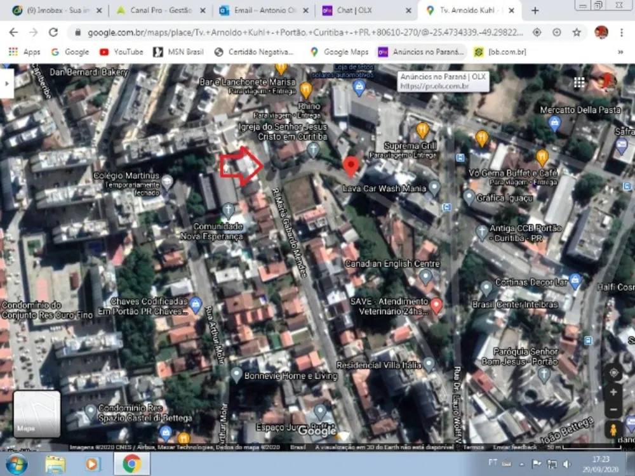Open the Chrome three-dot menu
Screen dimensions: 635x476
point(622,32)
